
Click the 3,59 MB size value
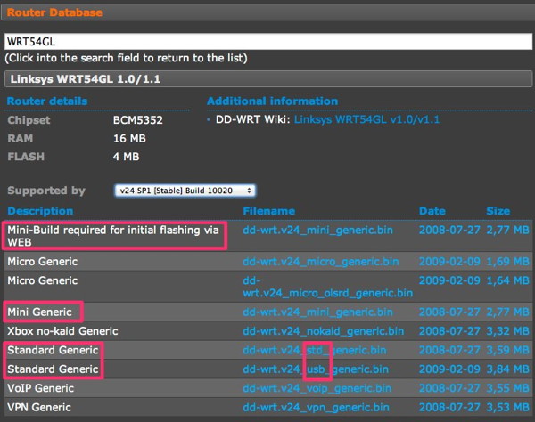507,350
